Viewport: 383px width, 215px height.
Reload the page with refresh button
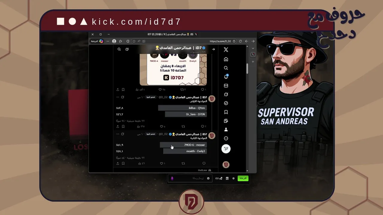click(240, 41)
